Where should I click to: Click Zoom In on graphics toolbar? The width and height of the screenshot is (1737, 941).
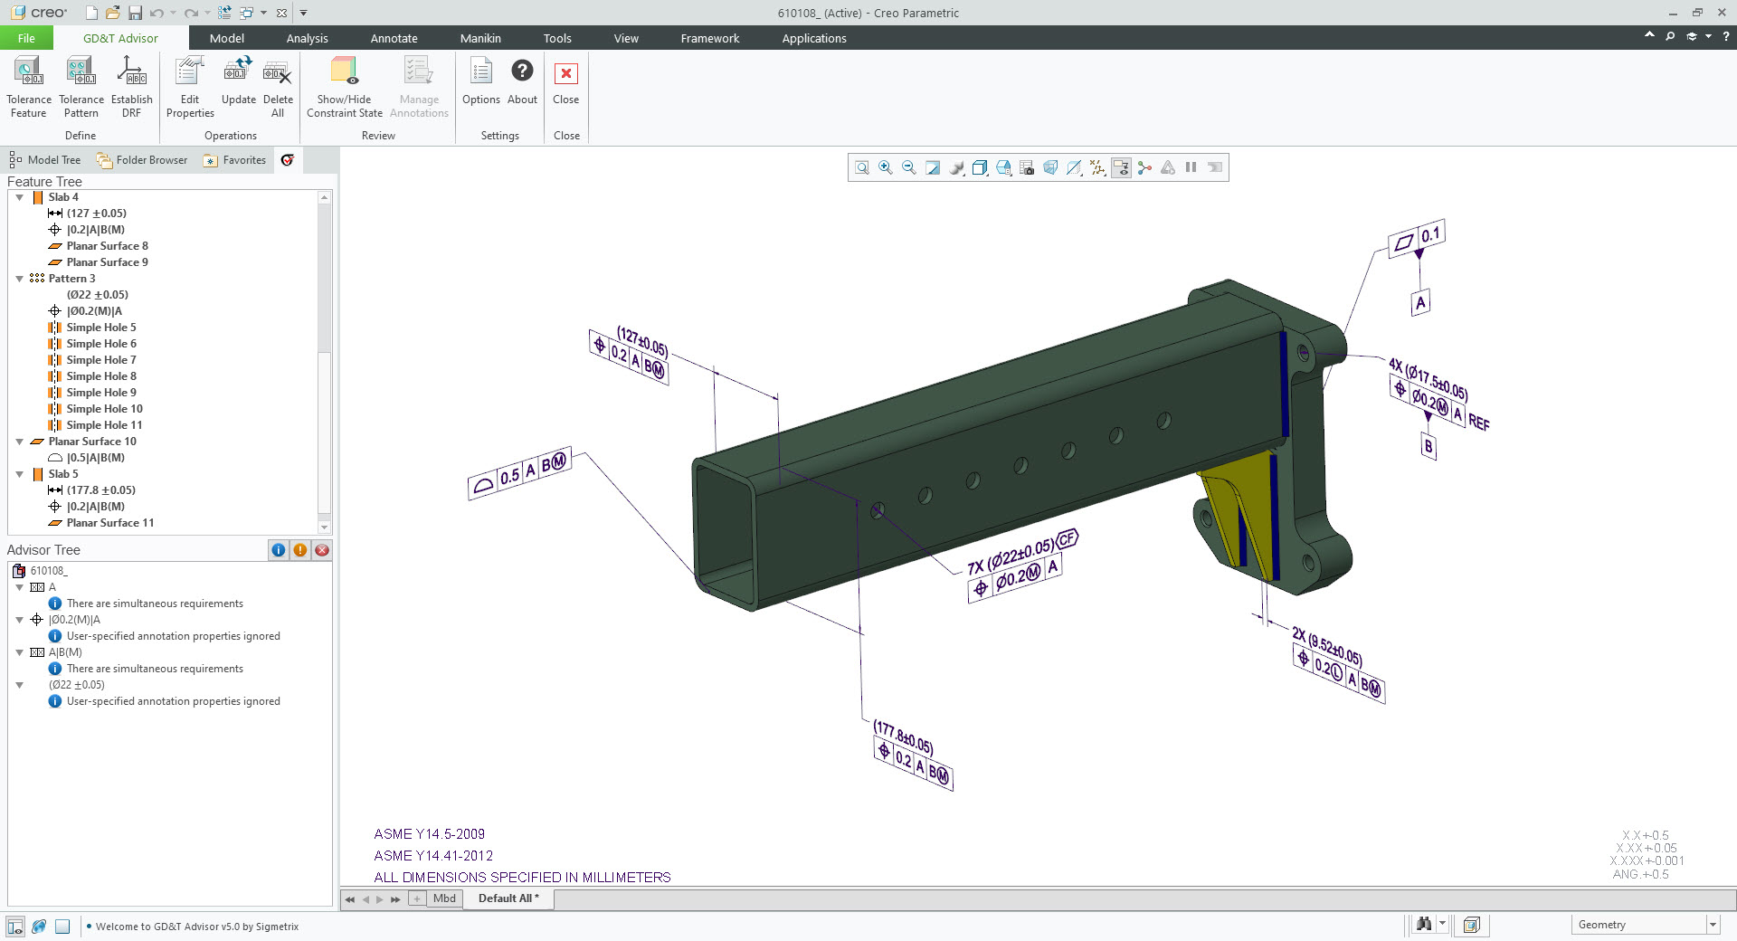pos(886,167)
